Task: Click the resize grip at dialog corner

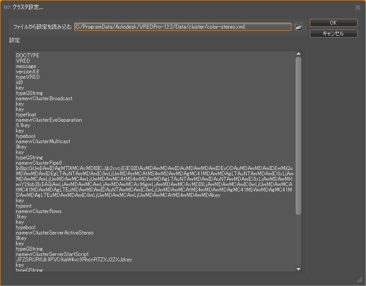Action: tap(360, 280)
